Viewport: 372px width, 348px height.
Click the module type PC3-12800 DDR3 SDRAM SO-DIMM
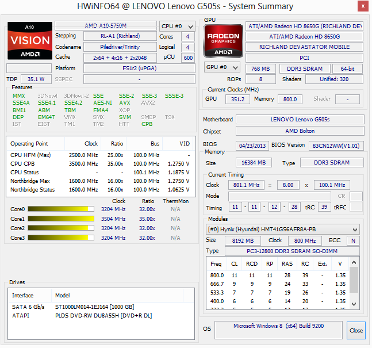292,251
